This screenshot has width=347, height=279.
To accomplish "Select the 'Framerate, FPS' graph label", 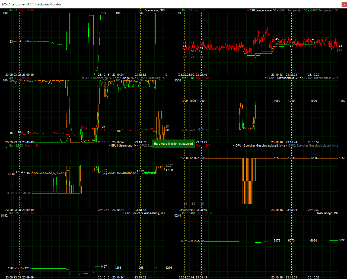I will pyautogui.click(x=154, y=10).
